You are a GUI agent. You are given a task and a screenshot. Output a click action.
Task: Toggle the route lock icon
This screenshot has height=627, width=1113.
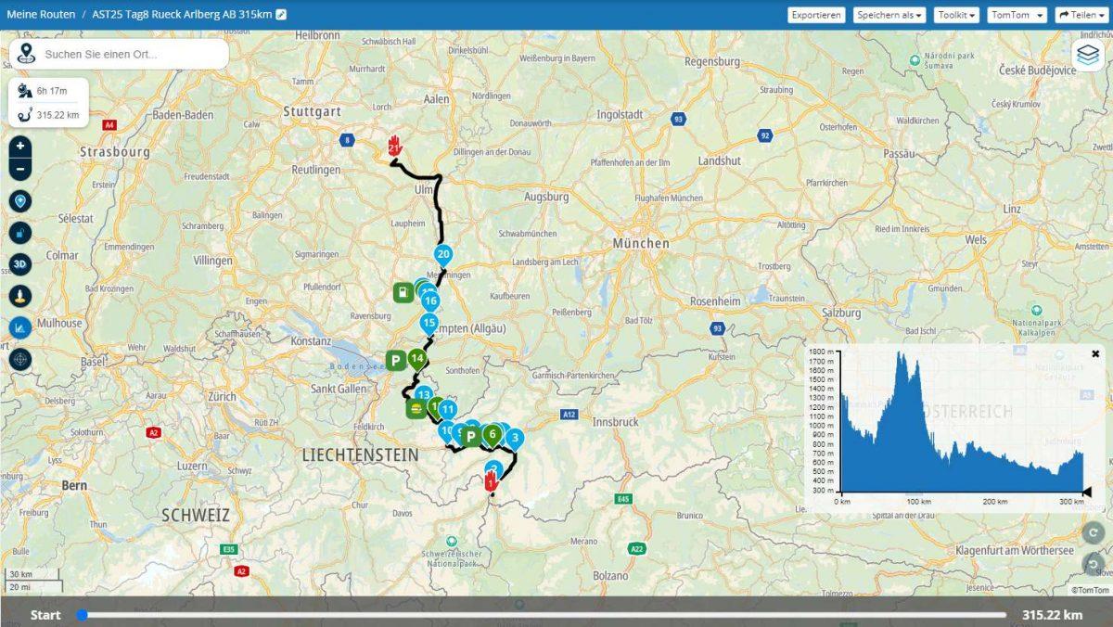tap(20, 233)
